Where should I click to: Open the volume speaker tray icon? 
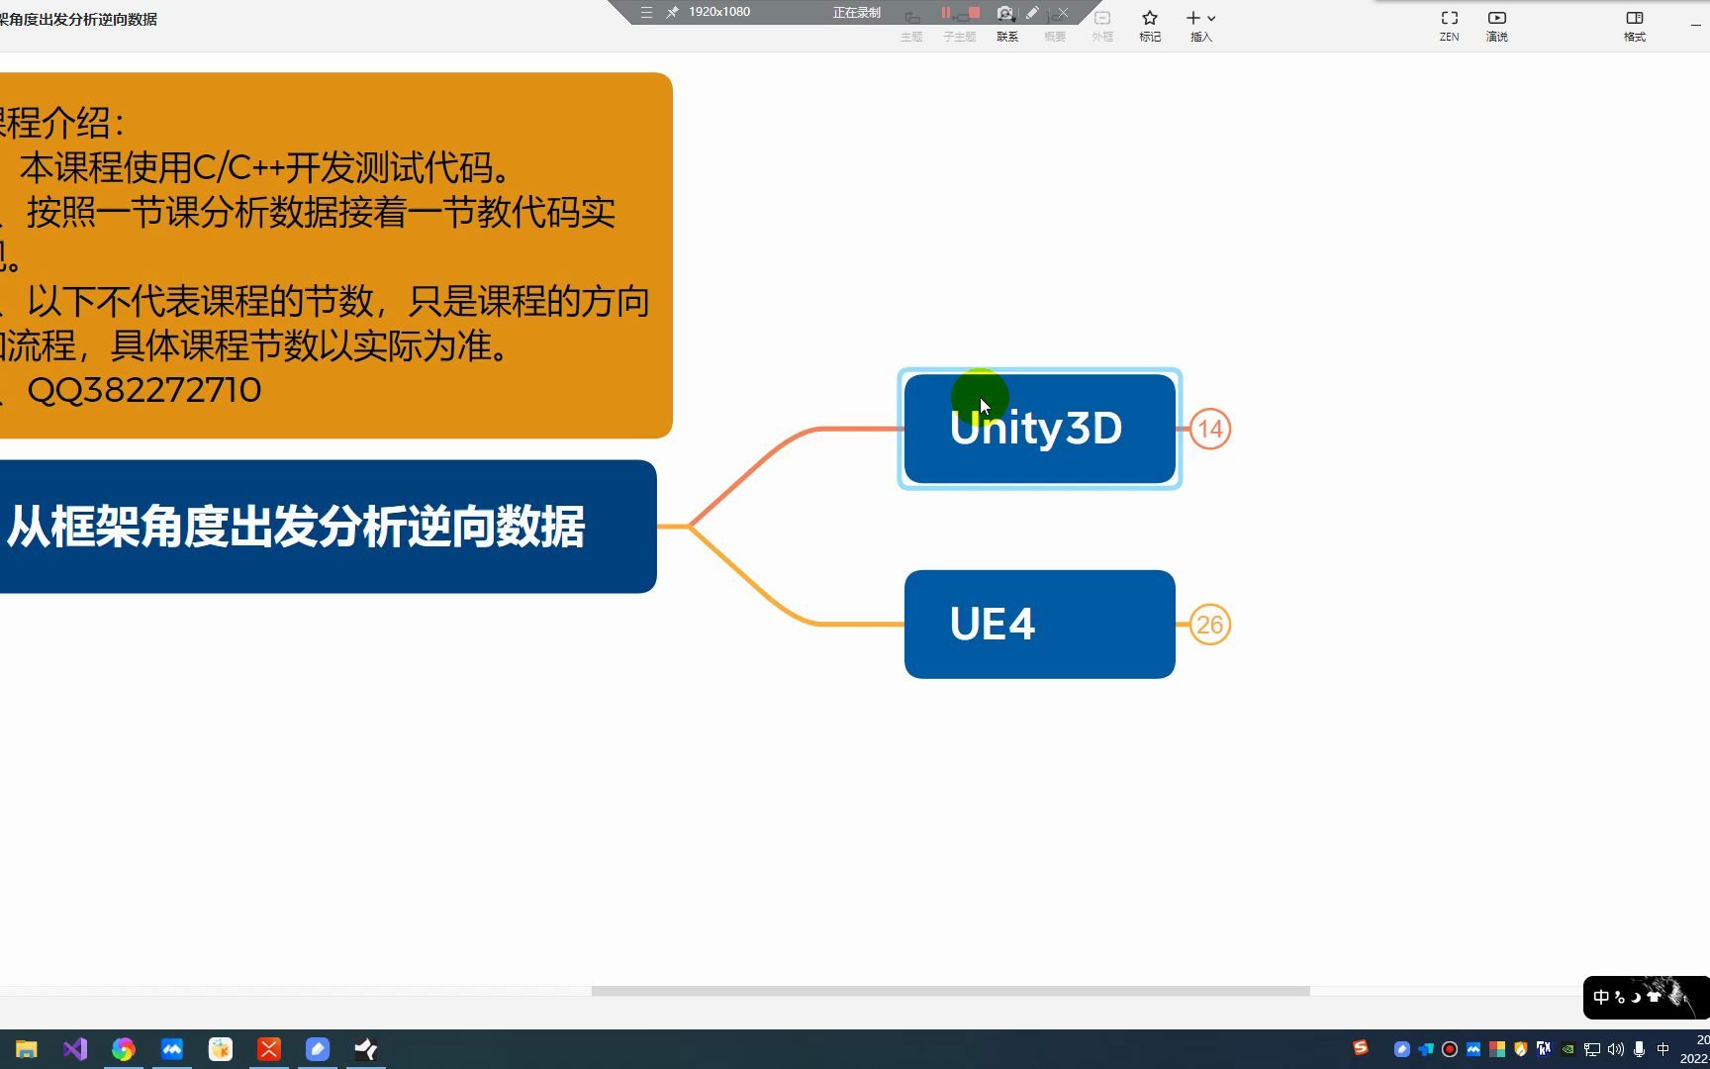pyautogui.click(x=1616, y=1049)
